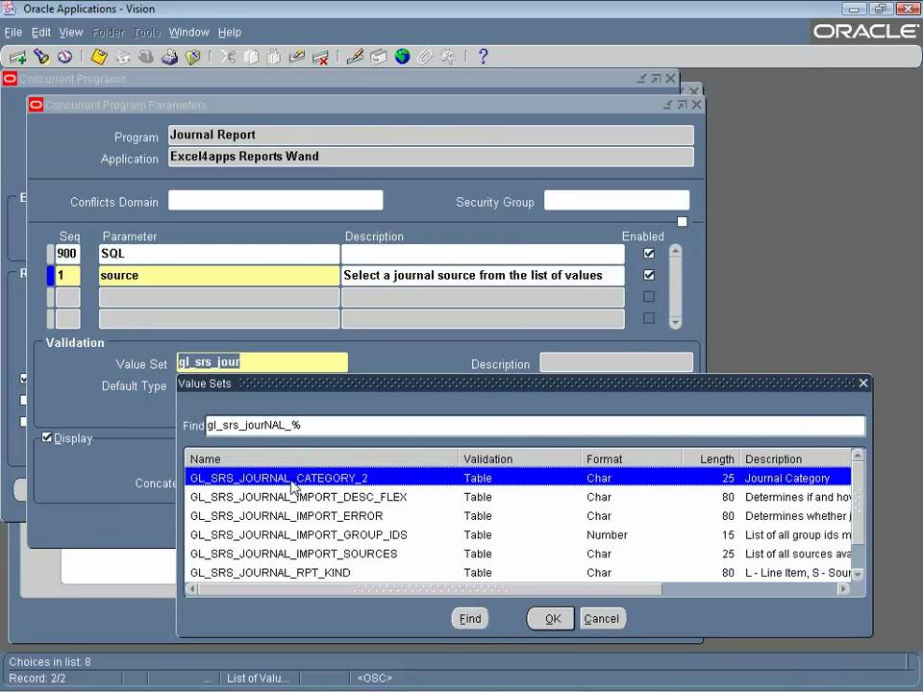Select GL_SRS_JOURNAL_CATEGORY_2 row

(x=518, y=478)
